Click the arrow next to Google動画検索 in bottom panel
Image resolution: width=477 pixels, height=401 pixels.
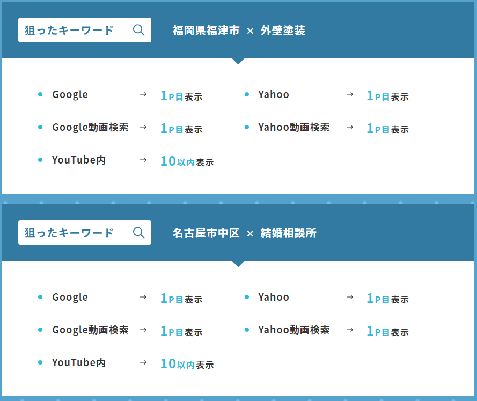coord(143,330)
